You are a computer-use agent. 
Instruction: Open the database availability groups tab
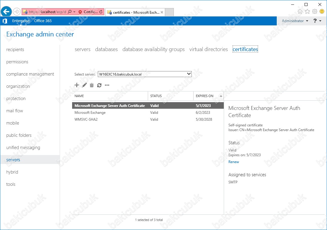point(153,49)
